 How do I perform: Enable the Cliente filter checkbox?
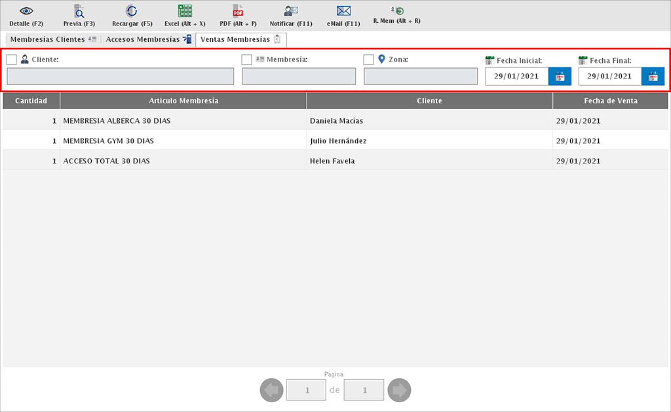[12, 60]
